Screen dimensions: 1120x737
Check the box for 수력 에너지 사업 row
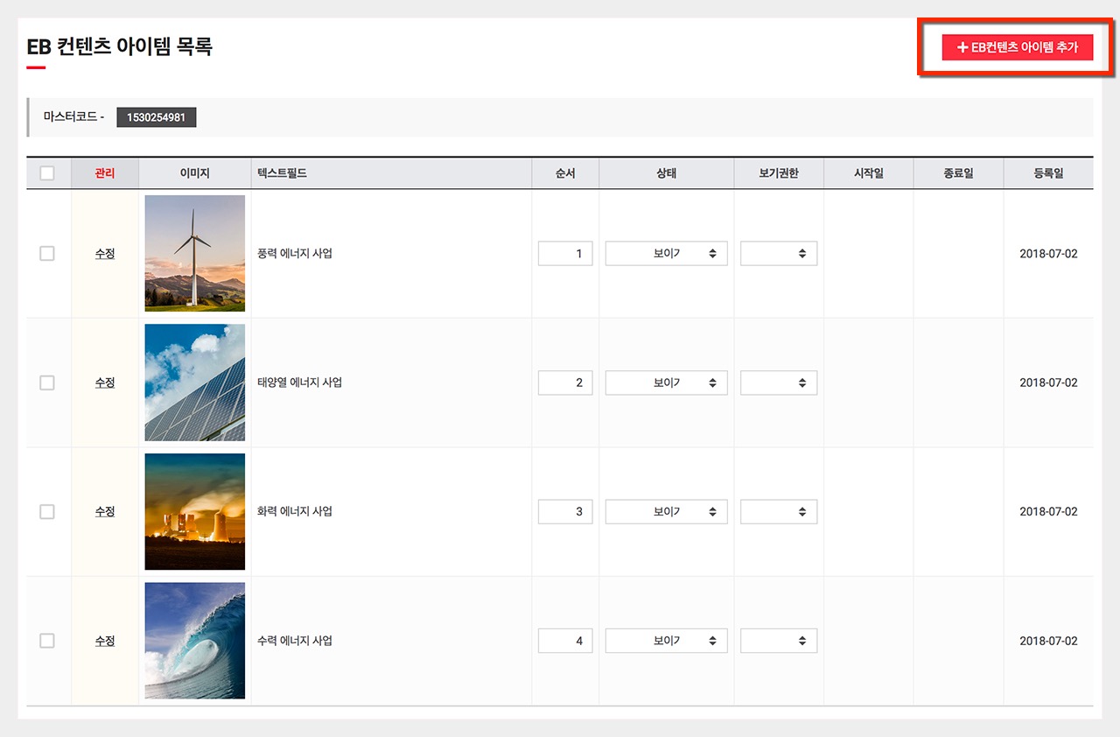pyautogui.click(x=47, y=641)
